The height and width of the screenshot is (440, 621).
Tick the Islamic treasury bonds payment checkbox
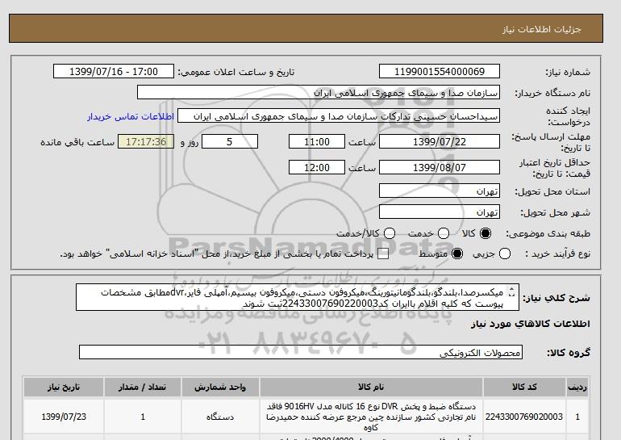tap(383, 254)
